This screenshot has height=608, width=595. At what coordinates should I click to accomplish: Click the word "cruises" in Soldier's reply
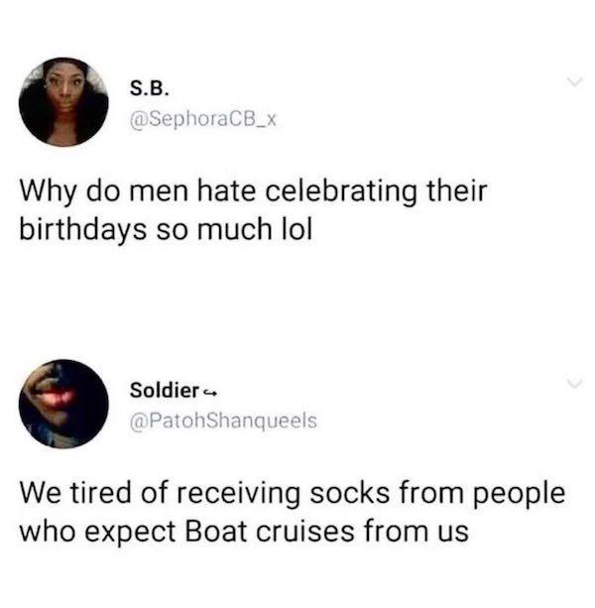point(305,531)
